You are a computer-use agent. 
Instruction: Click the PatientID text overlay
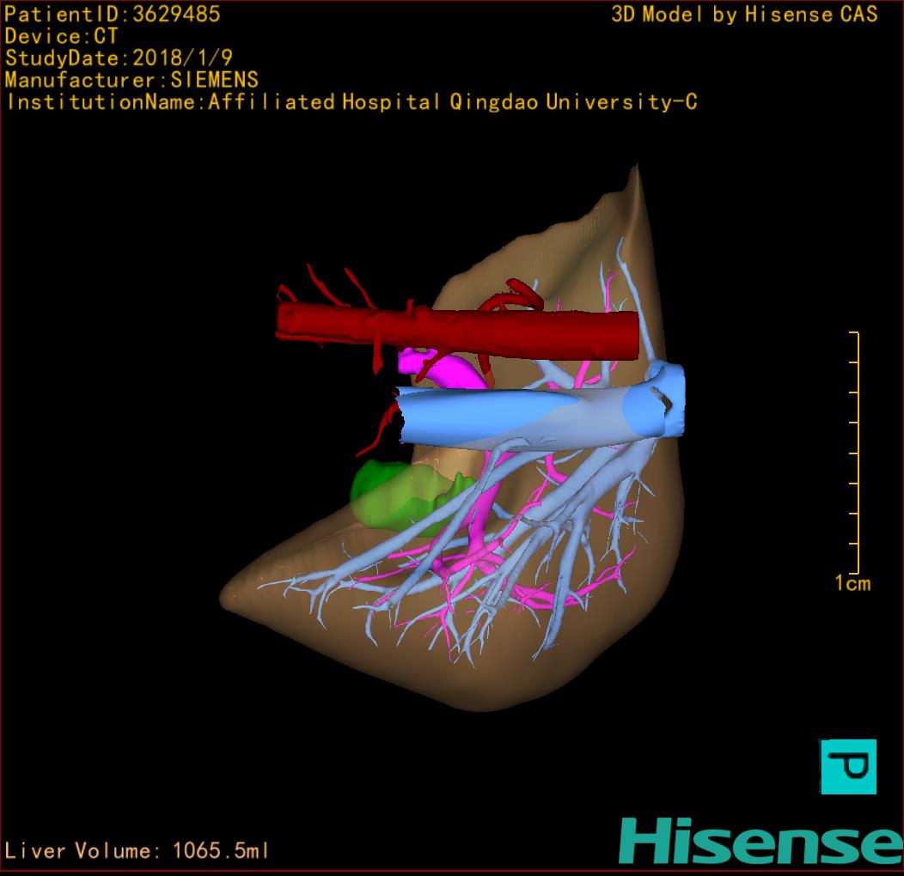tap(113, 14)
